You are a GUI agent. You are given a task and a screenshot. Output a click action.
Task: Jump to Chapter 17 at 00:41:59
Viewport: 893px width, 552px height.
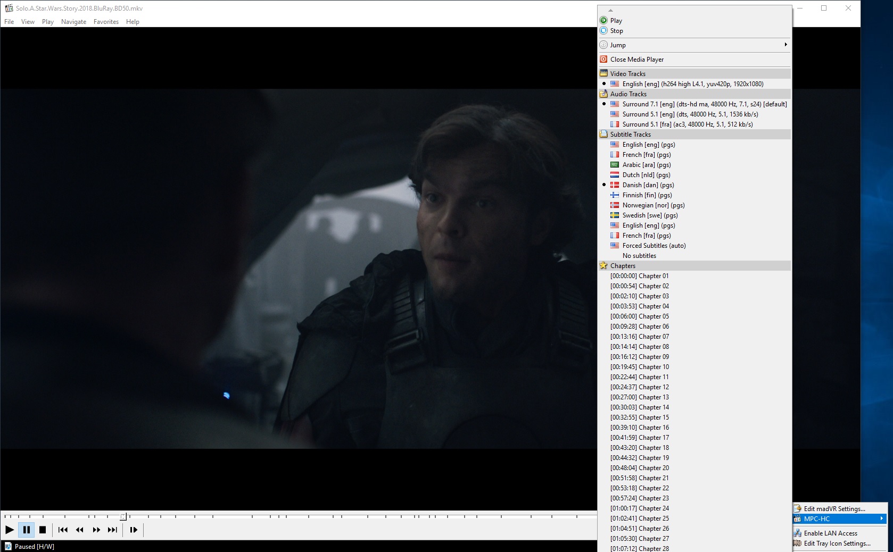[694, 438]
